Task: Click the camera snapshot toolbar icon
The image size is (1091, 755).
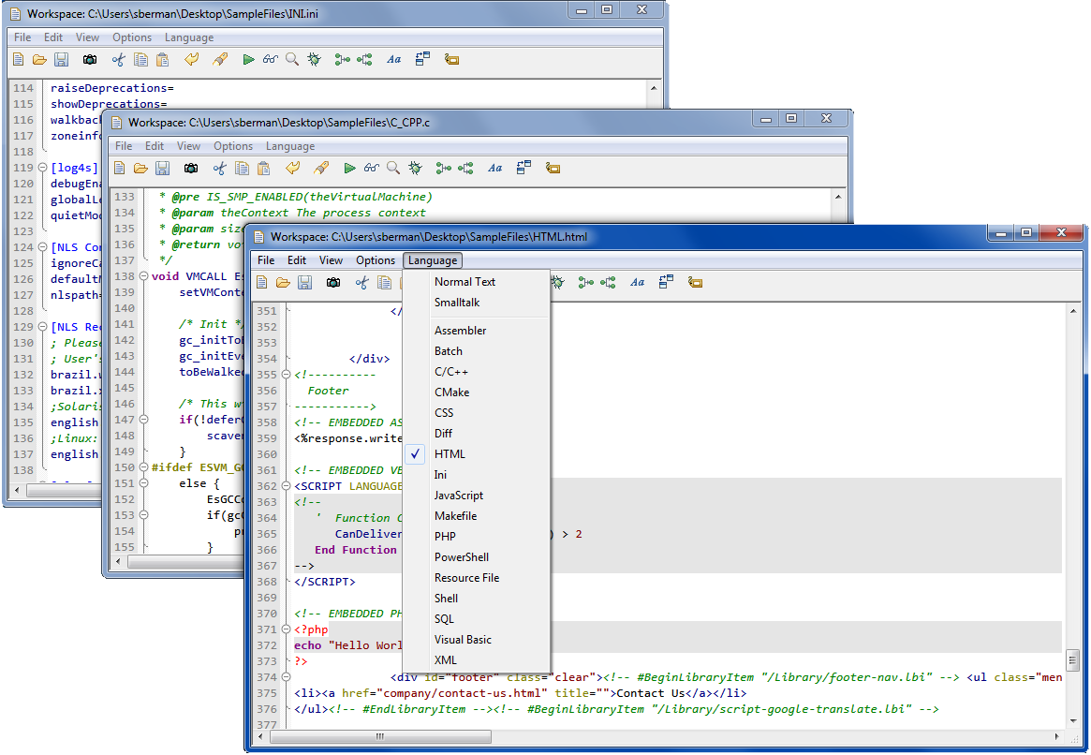Action: click(x=333, y=282)
